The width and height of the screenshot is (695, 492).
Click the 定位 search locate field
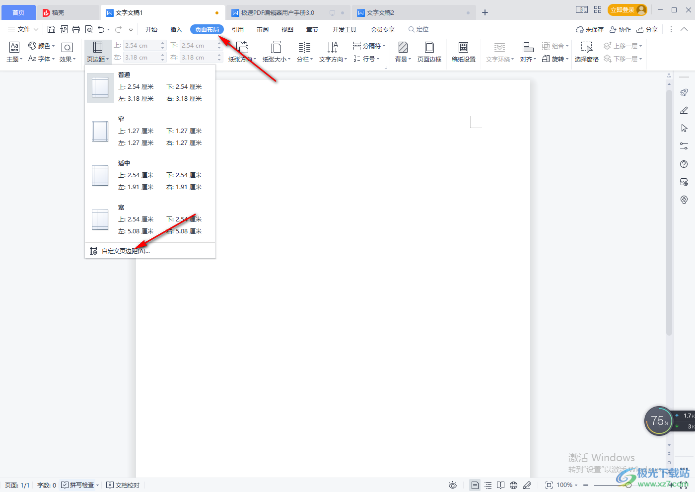click(418, 29)
